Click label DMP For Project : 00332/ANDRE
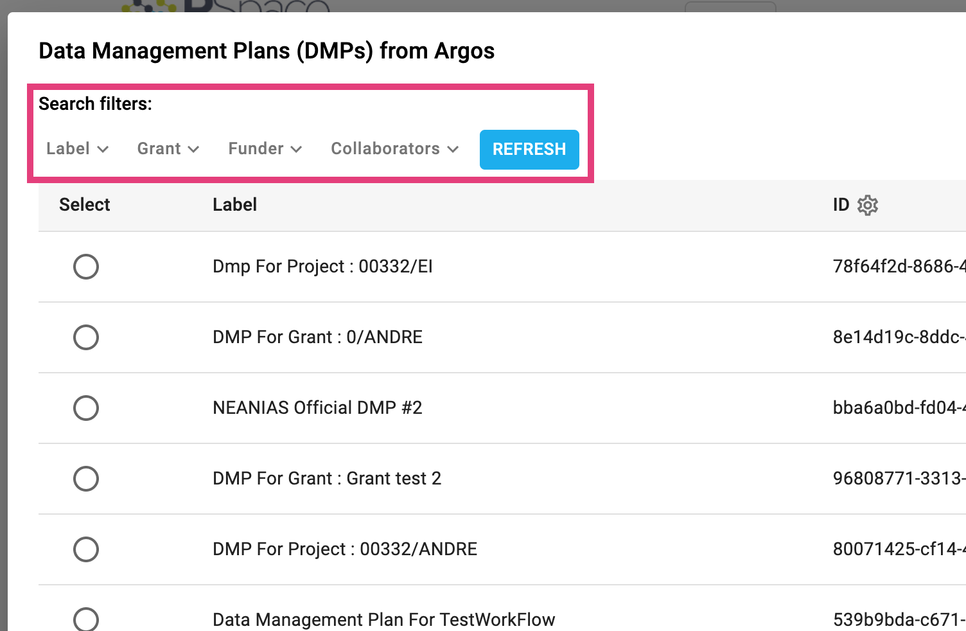The image size is (966, 631). [x=345, y=549]
